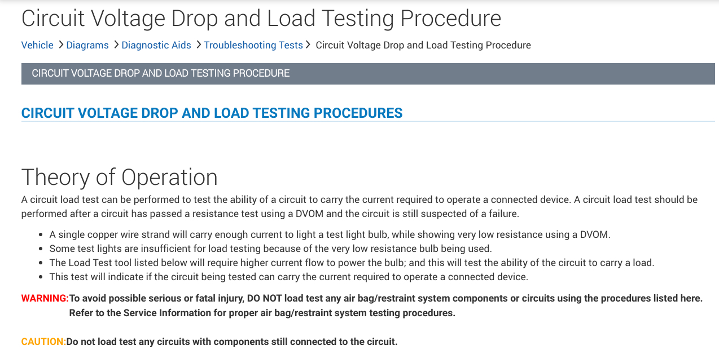Click the chevron arrow after Vehicle
The height and width of the screenshot is (363, 719).
point(60,45)
